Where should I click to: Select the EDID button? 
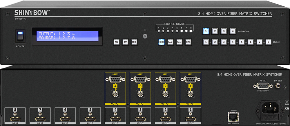[134, 42]
